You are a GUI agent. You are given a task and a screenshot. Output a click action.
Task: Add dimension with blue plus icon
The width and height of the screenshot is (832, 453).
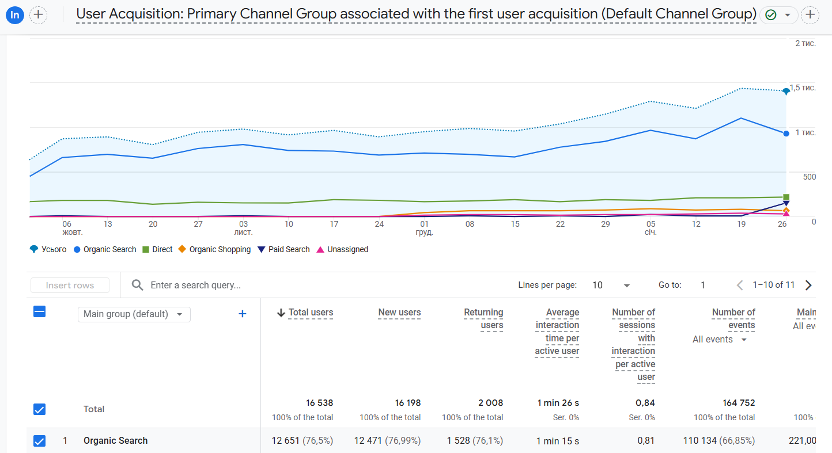pos(243,314)
